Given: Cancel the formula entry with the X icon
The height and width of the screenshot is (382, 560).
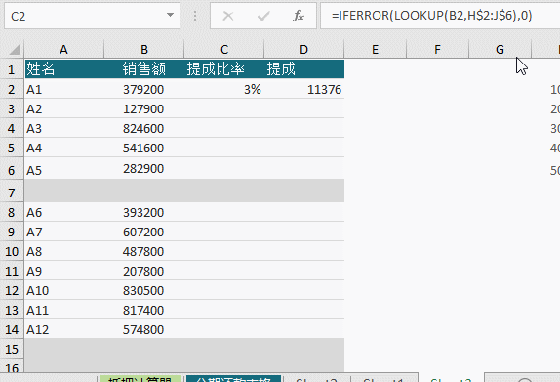Looking at the screenshot, I should [x=228, y=16].
